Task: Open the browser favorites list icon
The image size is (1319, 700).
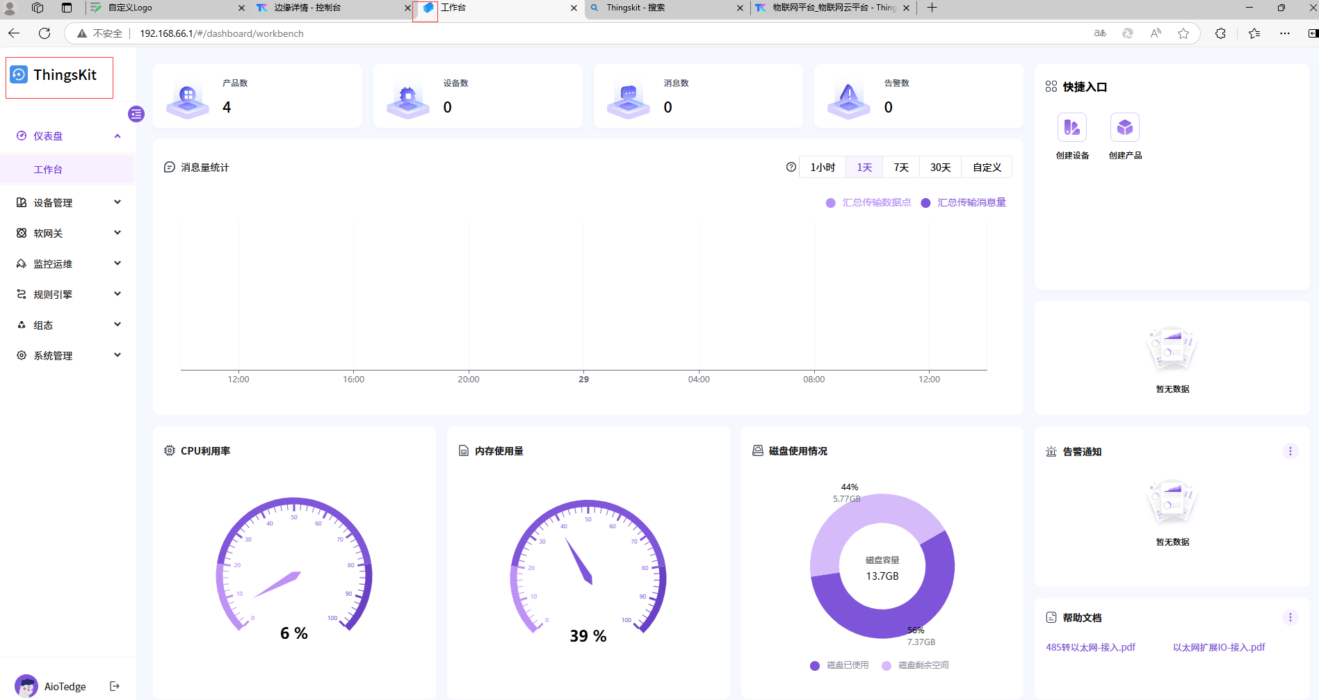Action: tap(1254, 33)
